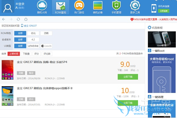Image resolution: width=177 pixels, height=118 pixels.
Task: Click the phone icon beside 金立 GN137
Action: [22, 26]
